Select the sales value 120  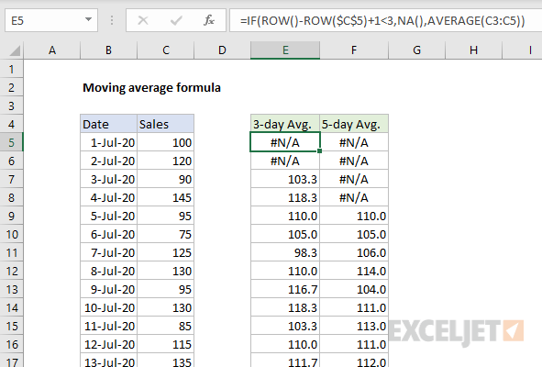166,161
